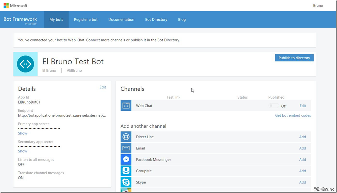Click the GroupMe channel icon
Image resolution: width=337 pixels, height=193 pixels.
point(126,171)
